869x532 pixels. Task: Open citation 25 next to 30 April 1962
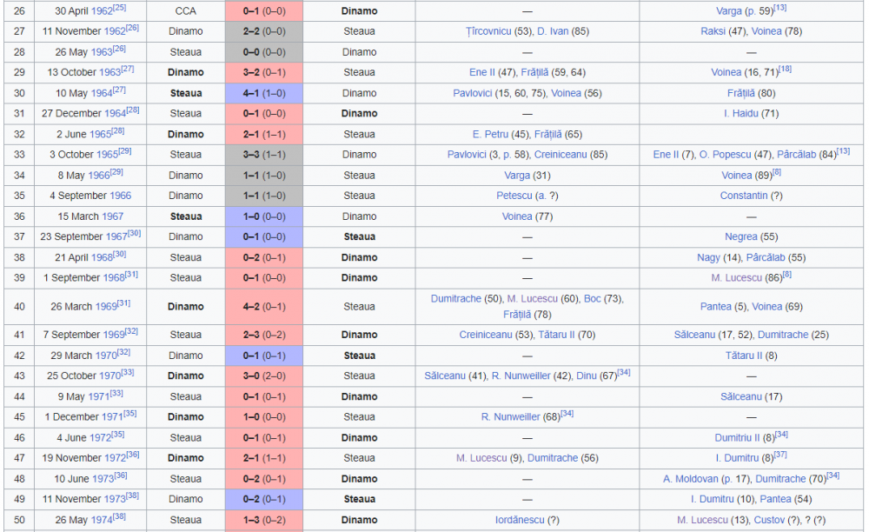(x=119, y=8)
